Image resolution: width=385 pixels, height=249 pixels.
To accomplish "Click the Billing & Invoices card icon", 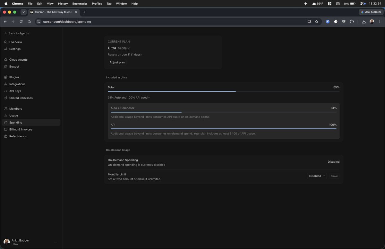I will [6, 129].
